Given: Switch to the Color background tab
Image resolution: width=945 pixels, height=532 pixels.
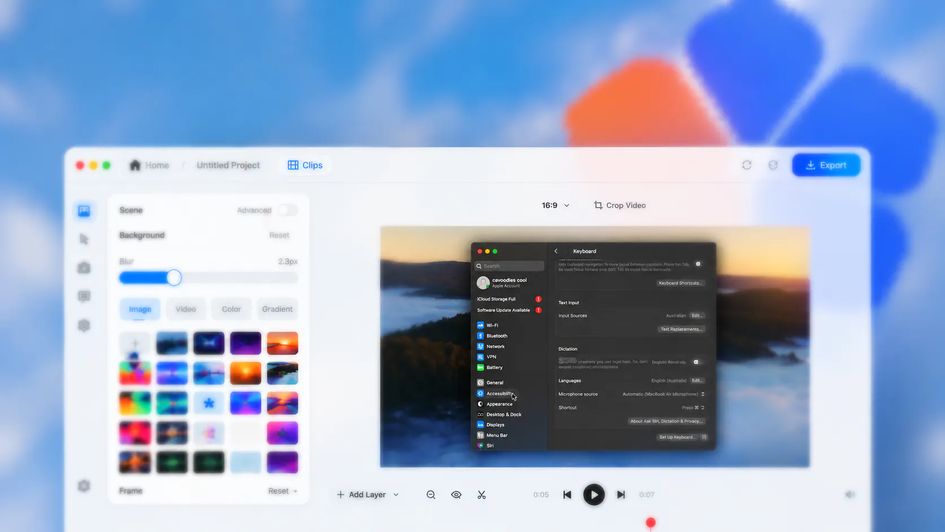Looking at the screenshot, I should (x=231, y=309).
